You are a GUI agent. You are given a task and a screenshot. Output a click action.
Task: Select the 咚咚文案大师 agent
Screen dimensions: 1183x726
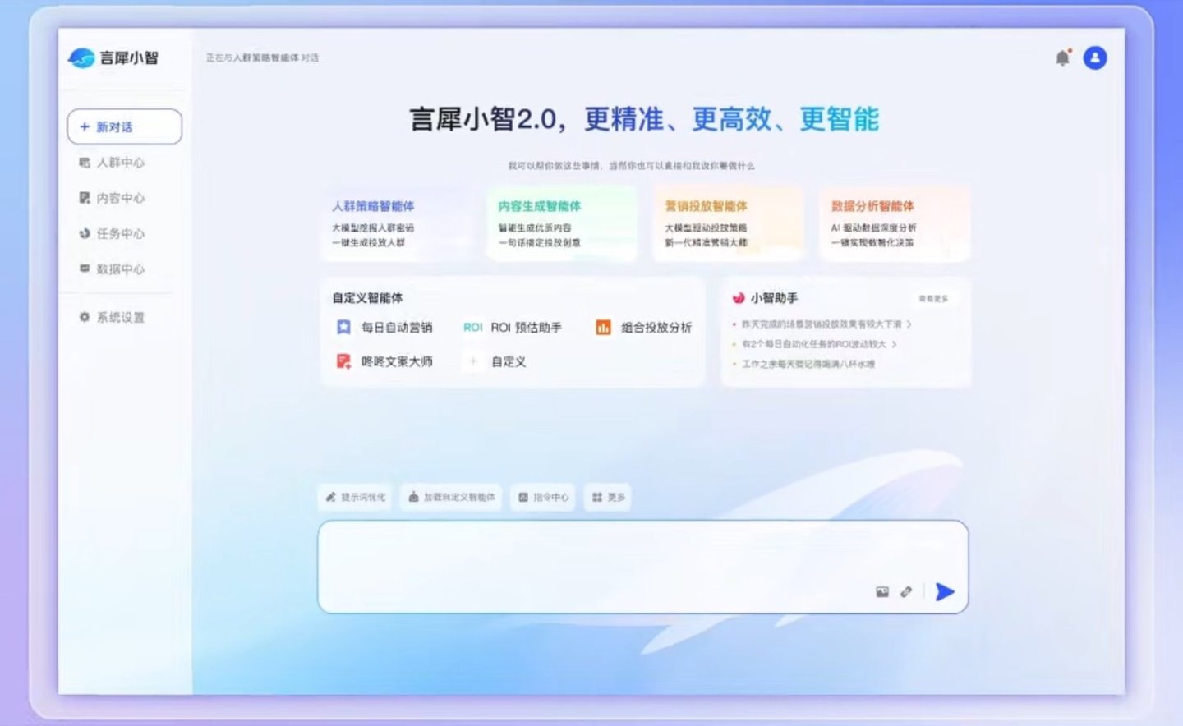384,361
